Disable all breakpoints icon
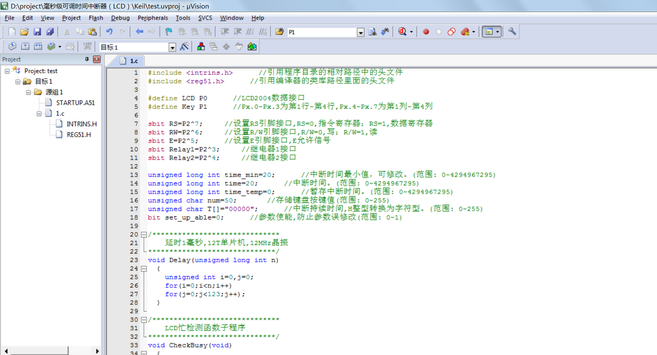 coord(451,31)
